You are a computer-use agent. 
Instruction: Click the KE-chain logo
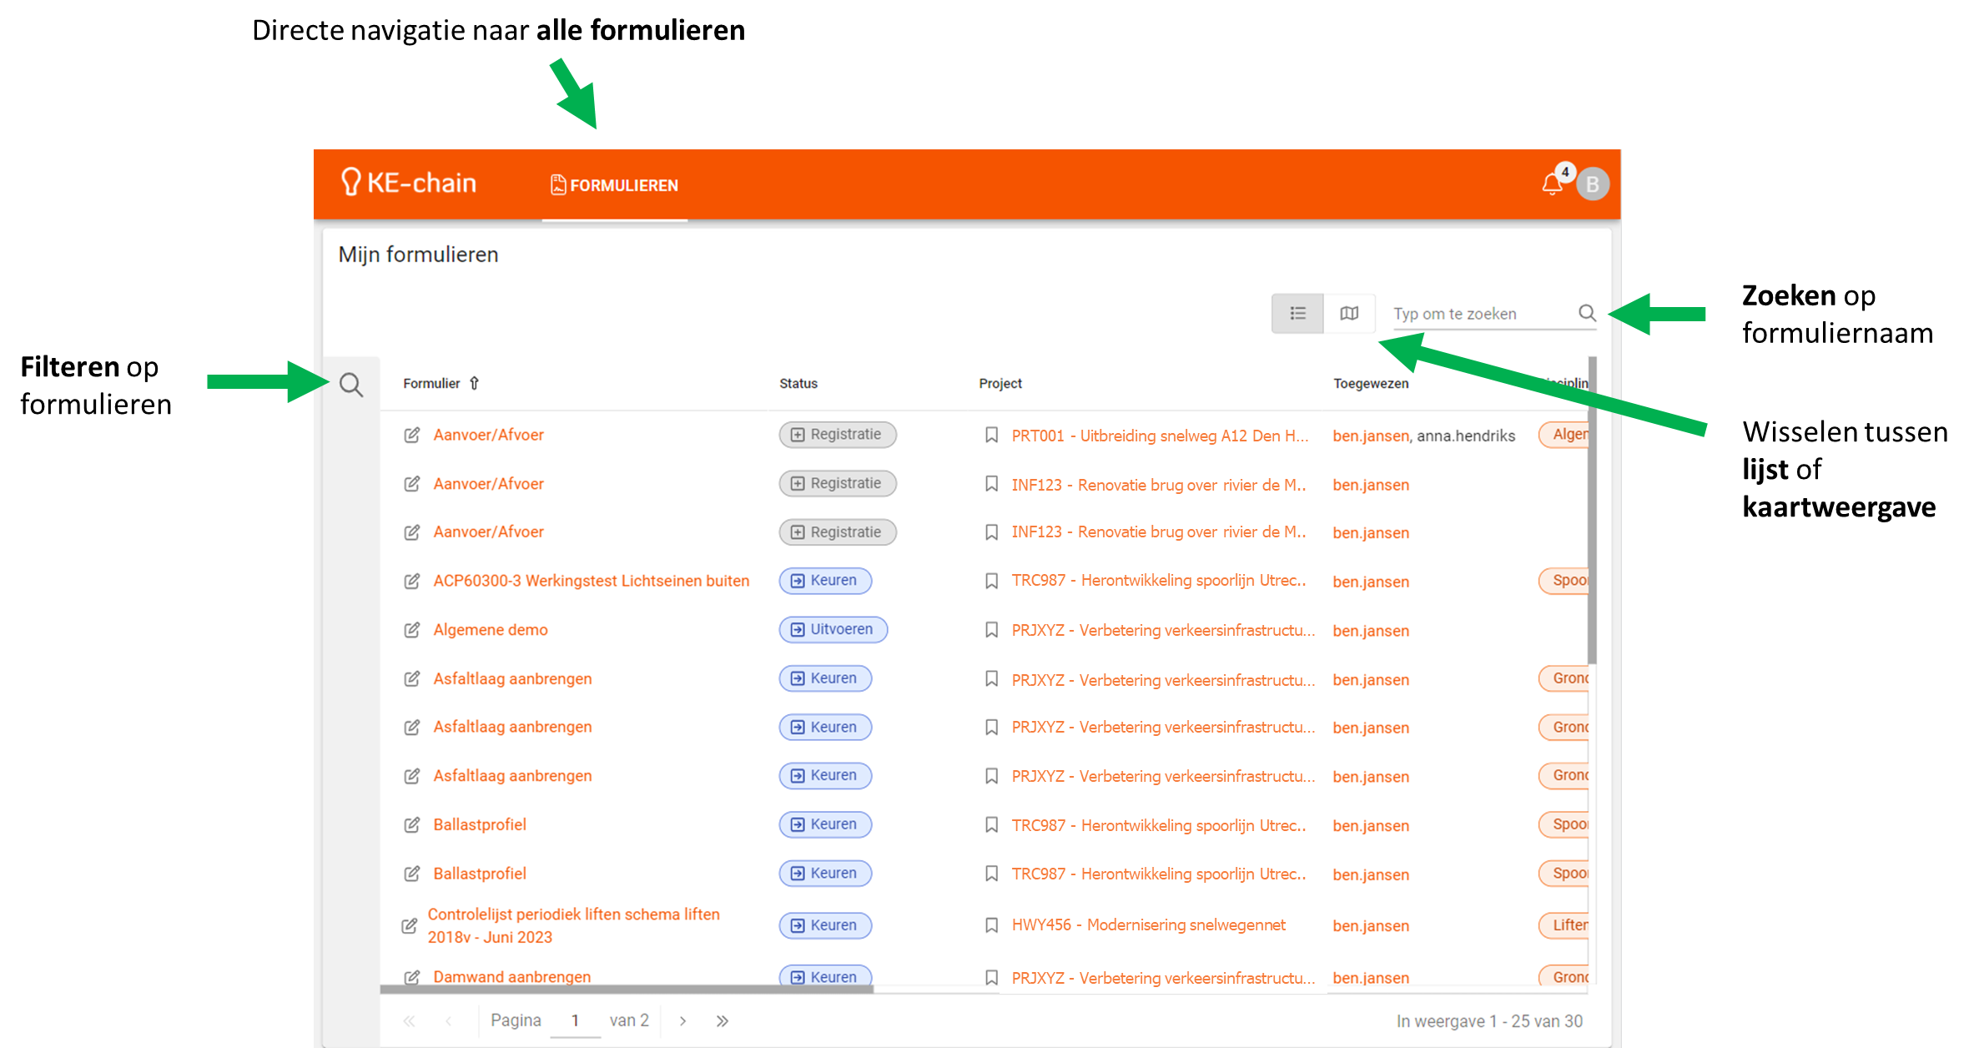pyautogui.click(x=409, y=183)
